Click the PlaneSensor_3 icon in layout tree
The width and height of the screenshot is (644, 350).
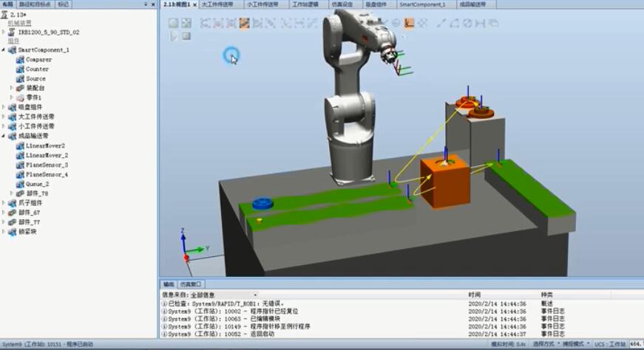(20, 165)
